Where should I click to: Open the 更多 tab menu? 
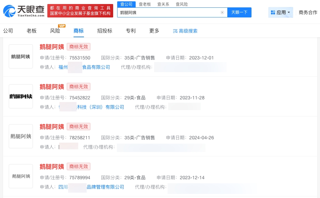click(154, 31)
